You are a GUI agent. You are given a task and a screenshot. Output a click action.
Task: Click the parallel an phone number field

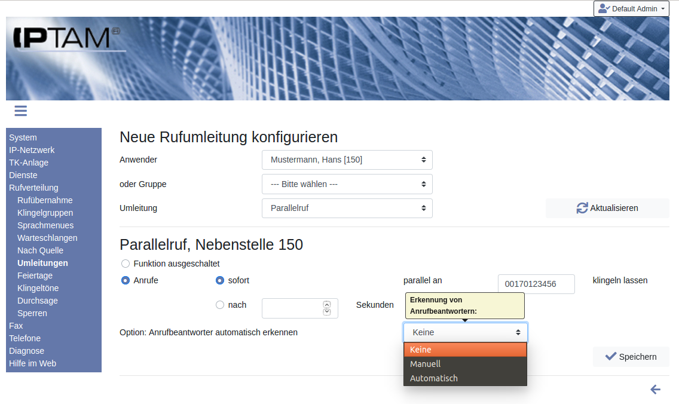point(536,284)
